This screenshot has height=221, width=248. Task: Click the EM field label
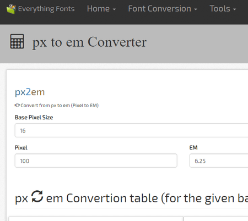pos(193,147)
